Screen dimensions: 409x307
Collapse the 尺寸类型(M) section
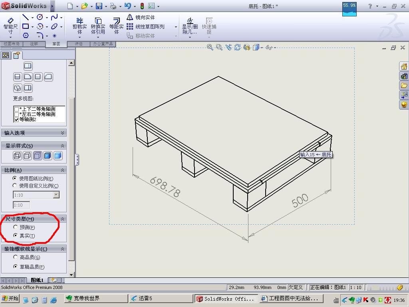62,219
